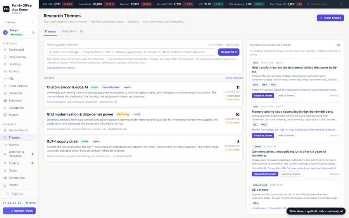
Task: Click the Sign Out icon
Action: tap(8, 194)
